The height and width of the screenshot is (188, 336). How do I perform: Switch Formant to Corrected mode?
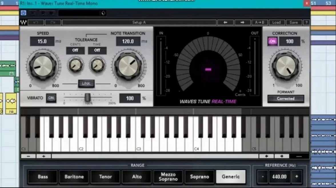(x=285, y=98)
